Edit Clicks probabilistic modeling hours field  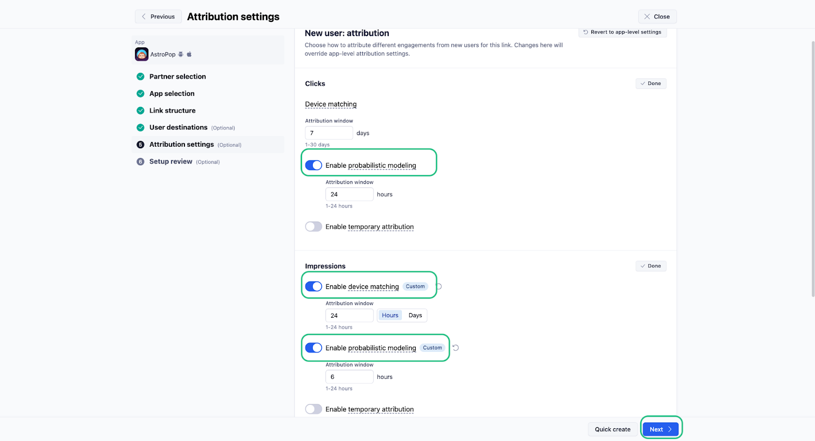tap(349, 194)
